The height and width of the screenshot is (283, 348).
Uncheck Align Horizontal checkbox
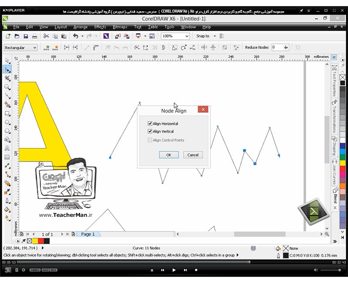pos(150,124)
